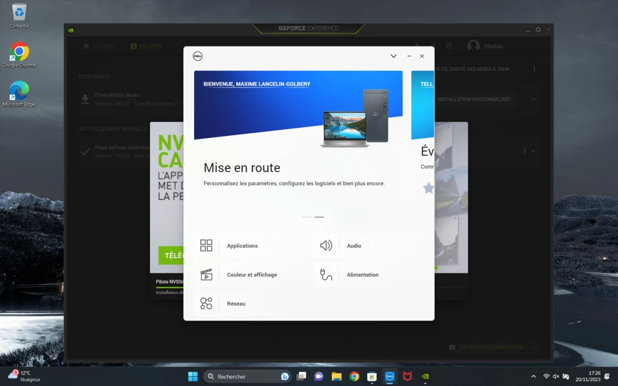Open McAfee from the taskbar
The image size is (618, 386).
[x=406, y=376]
